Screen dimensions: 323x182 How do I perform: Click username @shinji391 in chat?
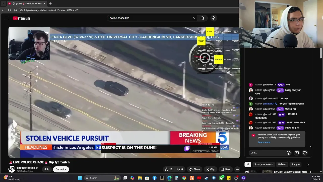(x=268, y=104)
